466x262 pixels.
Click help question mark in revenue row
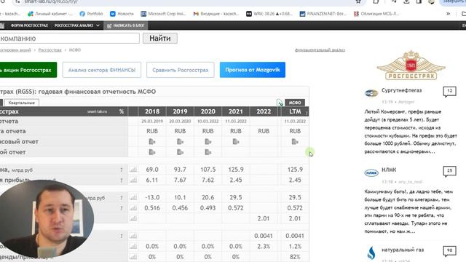[x=122, y=170]
